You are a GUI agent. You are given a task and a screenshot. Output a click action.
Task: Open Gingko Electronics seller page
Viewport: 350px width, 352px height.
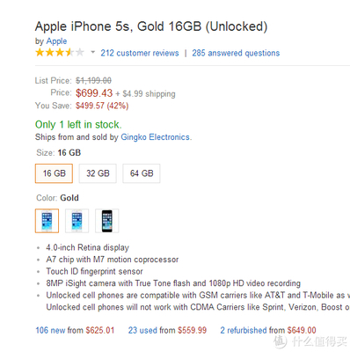click(x=156, y=137)
